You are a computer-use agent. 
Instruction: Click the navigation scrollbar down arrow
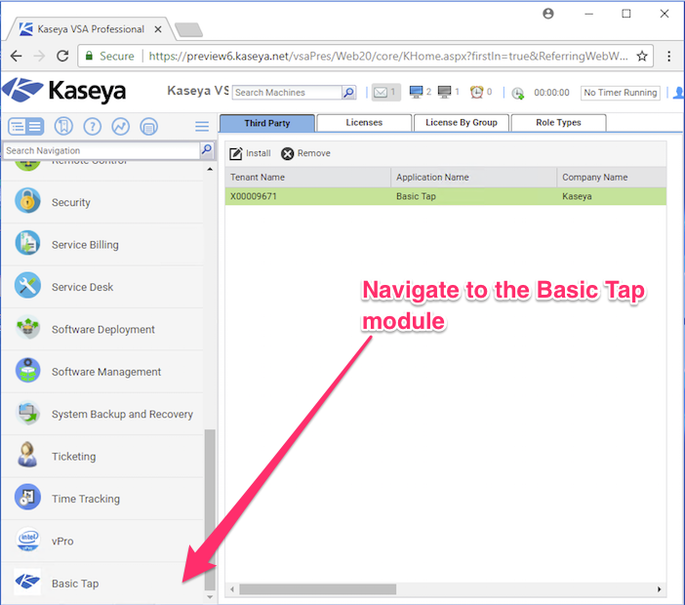(x=210, y=596)
